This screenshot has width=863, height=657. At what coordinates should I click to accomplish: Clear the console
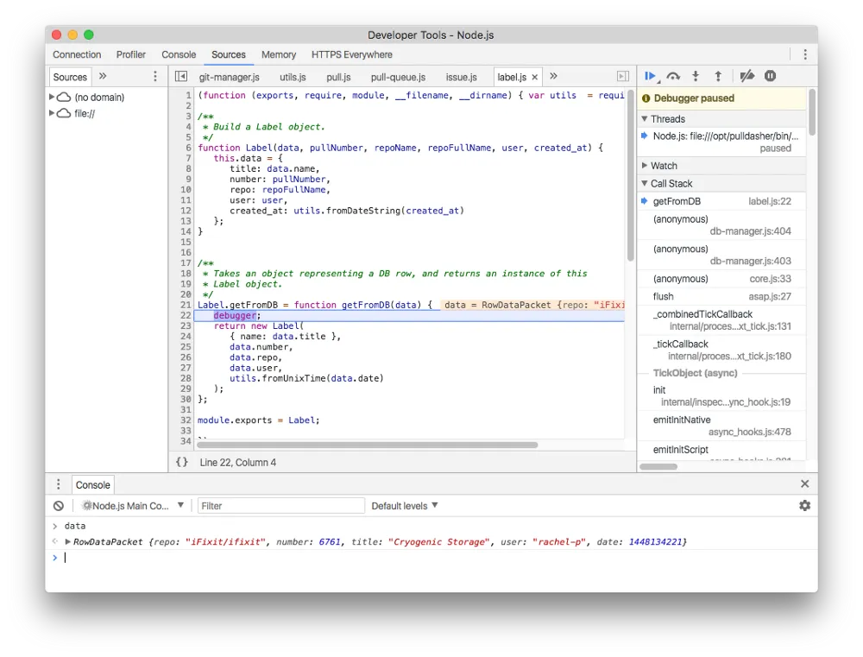coord(59,506)
